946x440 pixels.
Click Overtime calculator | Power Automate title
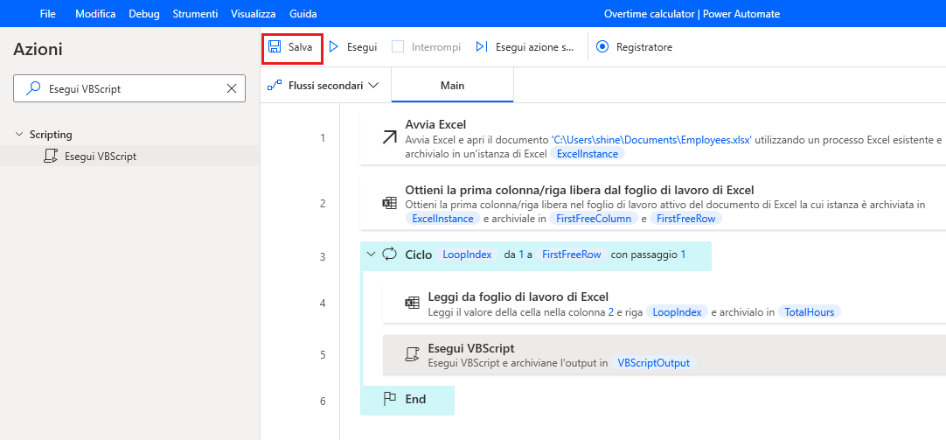tap(692, 13)
